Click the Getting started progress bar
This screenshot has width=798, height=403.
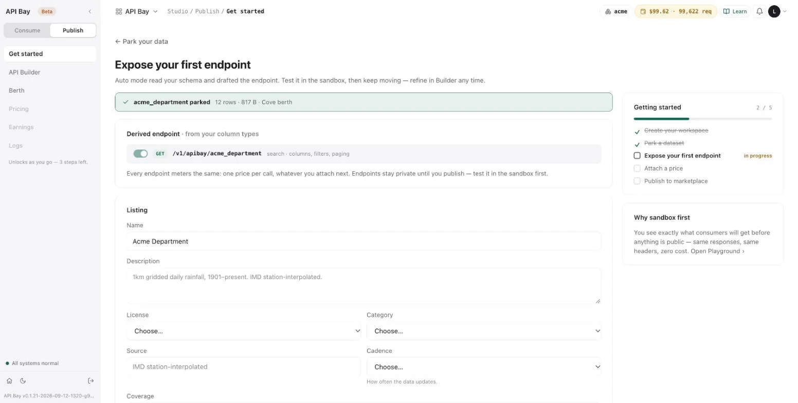[x=703, y=119]
